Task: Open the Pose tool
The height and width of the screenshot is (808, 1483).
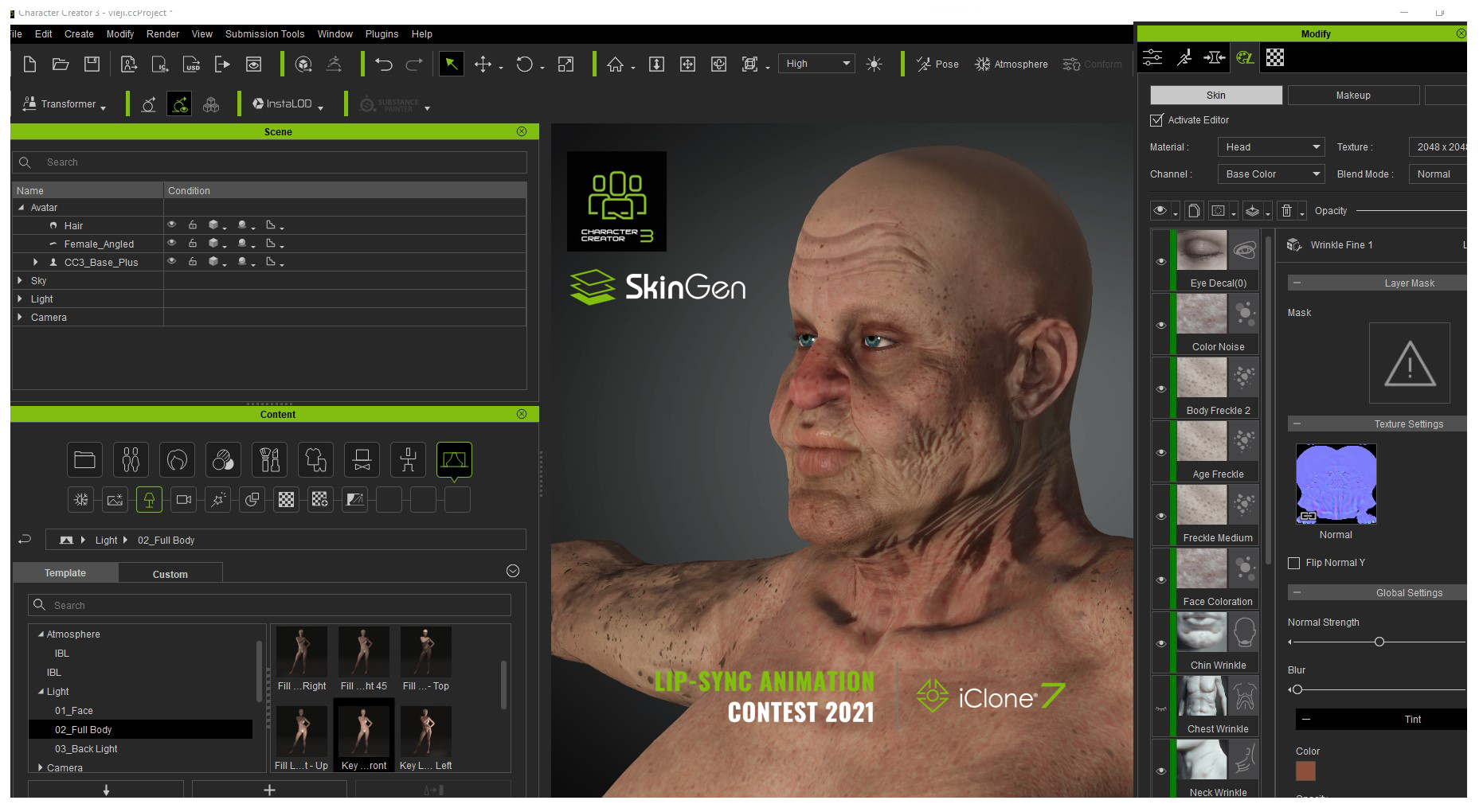Action: (937, 64)
